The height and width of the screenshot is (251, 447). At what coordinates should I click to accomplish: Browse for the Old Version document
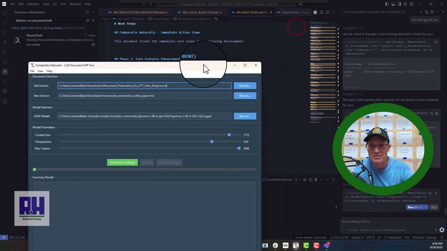pos(245,86)
